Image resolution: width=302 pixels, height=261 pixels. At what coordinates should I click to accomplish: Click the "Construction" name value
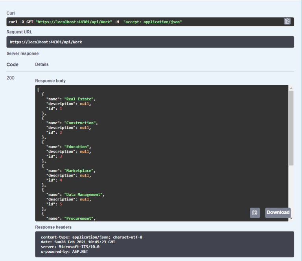coord(80,123)
